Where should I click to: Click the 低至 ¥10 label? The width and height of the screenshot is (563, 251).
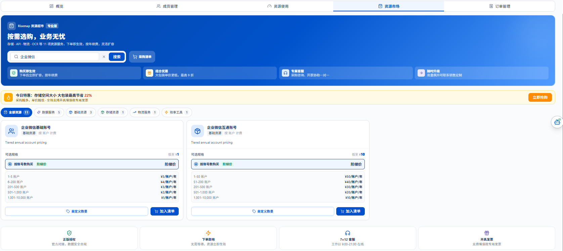pyautogui.click(x=358, y=155)
